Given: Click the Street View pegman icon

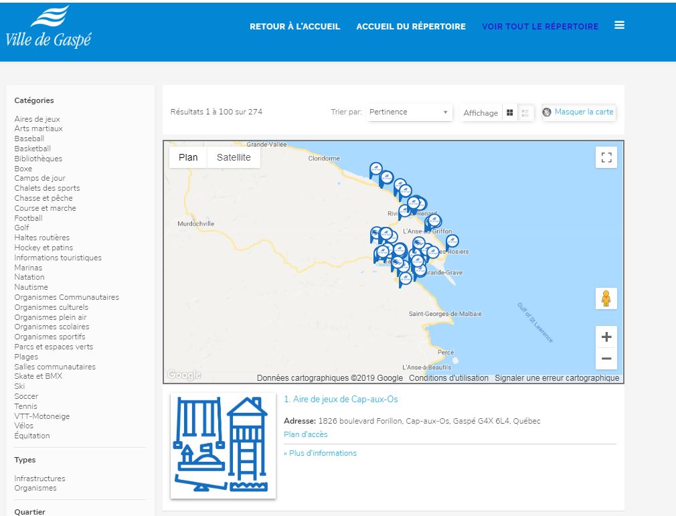Looking at the screenshot, I should (x=606, y=298).
